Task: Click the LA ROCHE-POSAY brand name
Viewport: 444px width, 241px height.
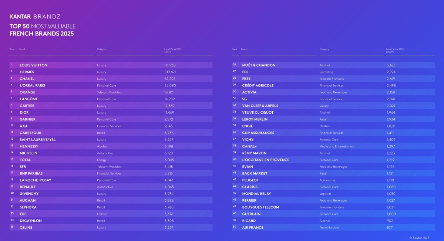Action: tap(36, 180)
